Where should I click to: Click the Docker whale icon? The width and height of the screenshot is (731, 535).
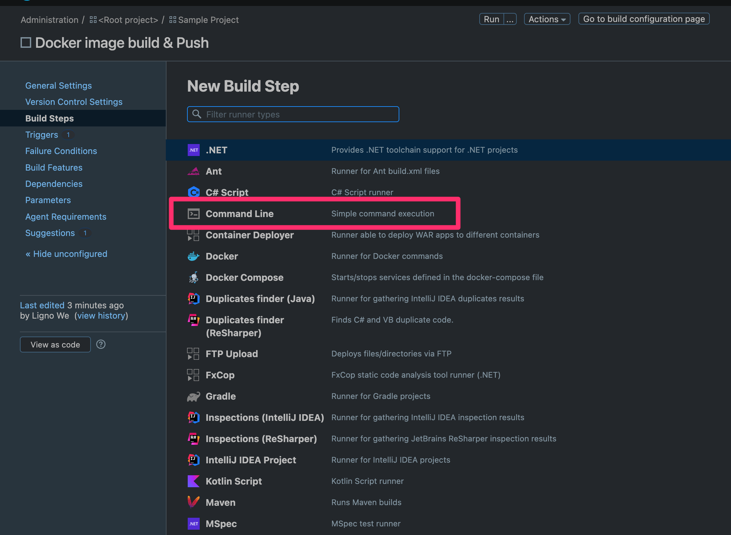[x=193, y=256]
